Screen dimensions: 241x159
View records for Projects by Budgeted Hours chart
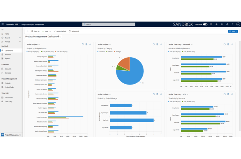pos(86,45)
